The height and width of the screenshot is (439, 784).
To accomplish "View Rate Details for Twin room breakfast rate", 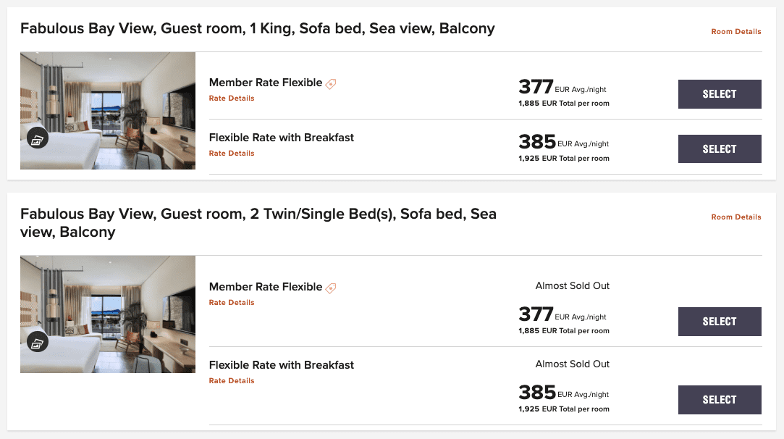I will point(232,380).
